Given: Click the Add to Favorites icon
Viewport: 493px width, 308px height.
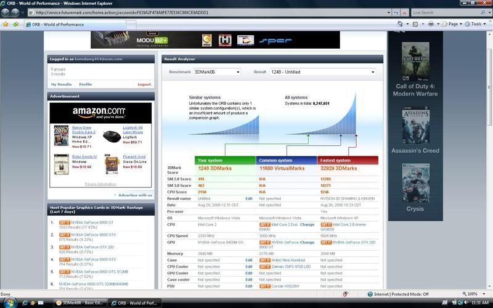Looking at the screenshot, I should click(16, 24).
